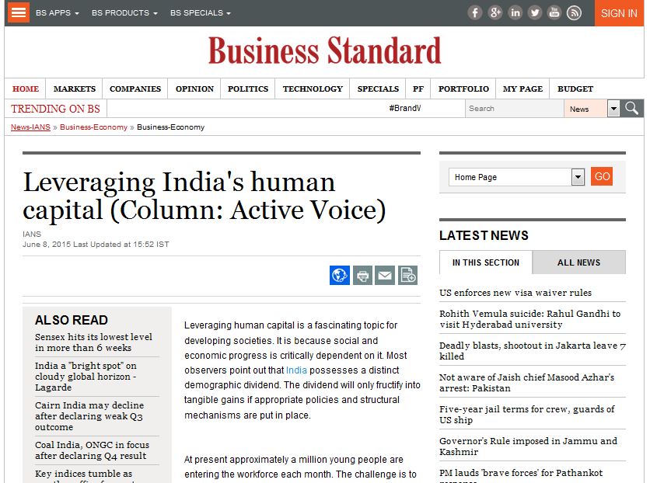Switch to IN THIS SECTION tab
The width and height of the screenshot is (650, 483).
coord(486,262)
